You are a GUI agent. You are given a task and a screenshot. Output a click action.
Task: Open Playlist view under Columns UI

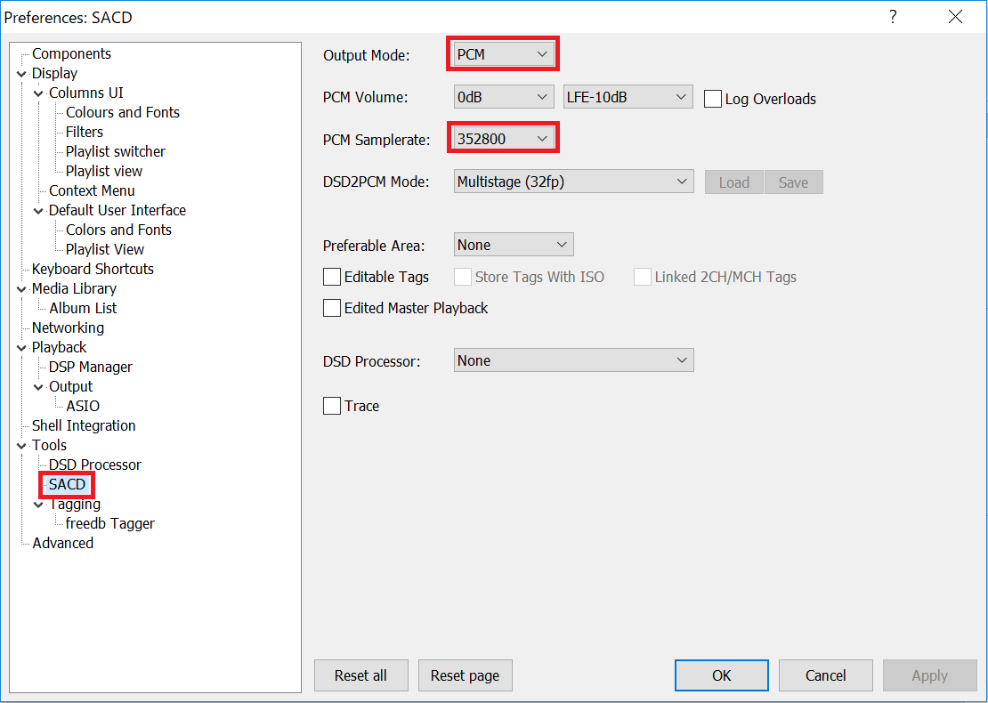click(x=104, y=171)
